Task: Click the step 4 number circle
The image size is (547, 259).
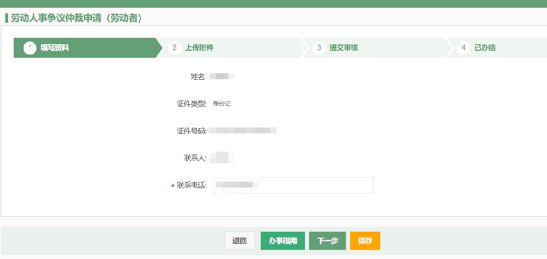Action: pyautogui.click(x=464, y=48)
